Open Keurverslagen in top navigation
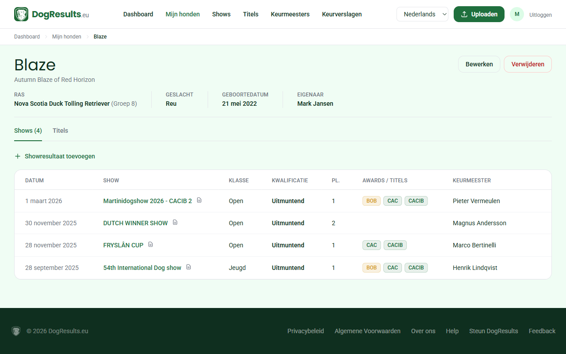Screen dimensions: 566x354 coord(342,14)
